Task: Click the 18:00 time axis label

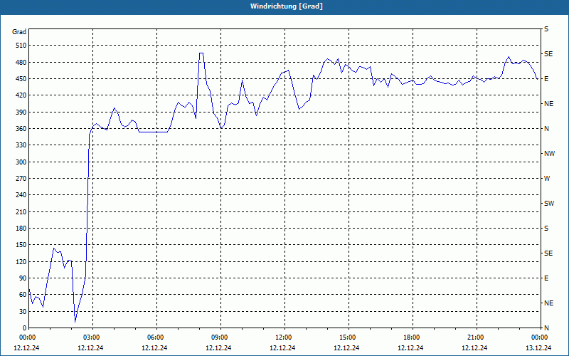Action: 413,337
